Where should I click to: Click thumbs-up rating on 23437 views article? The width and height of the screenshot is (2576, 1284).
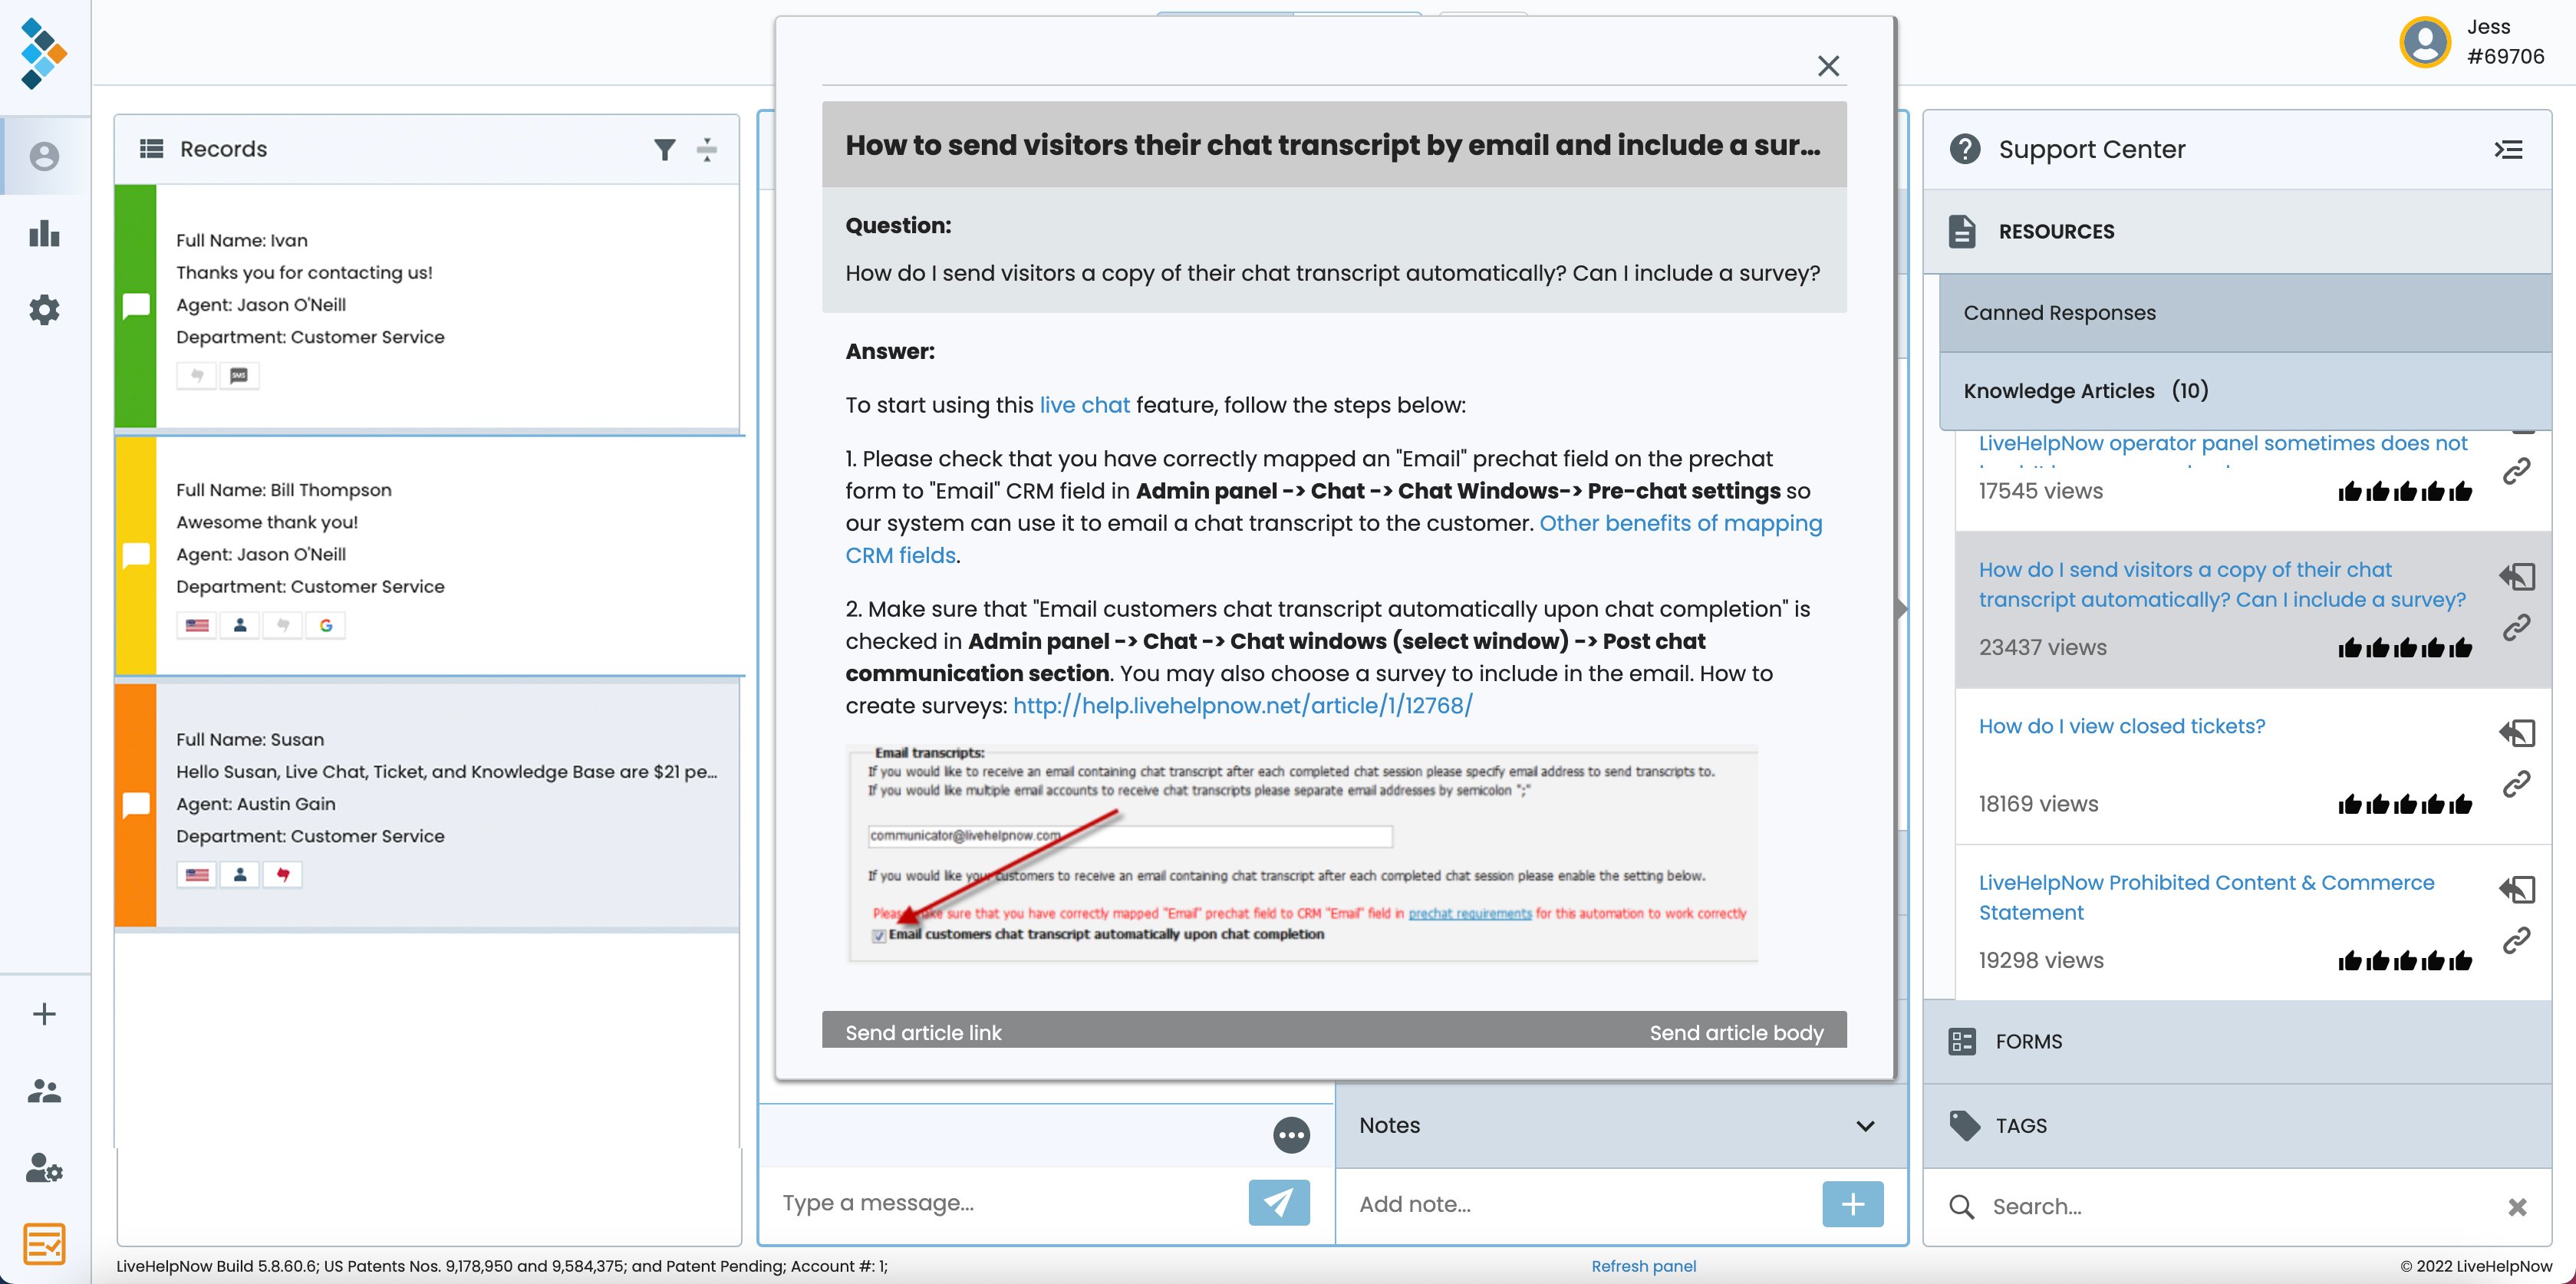(2404, 648)
